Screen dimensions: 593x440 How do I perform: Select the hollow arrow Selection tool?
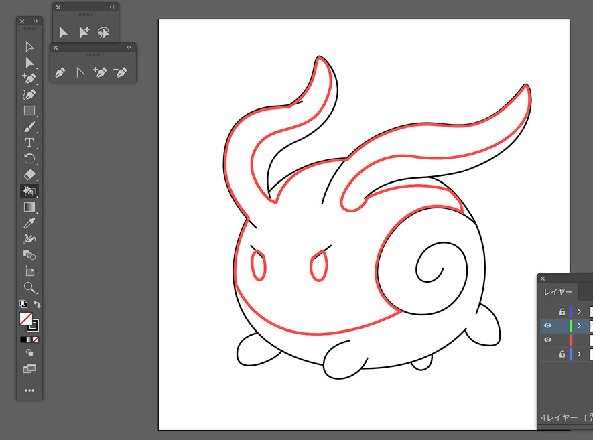coord(29,46)
